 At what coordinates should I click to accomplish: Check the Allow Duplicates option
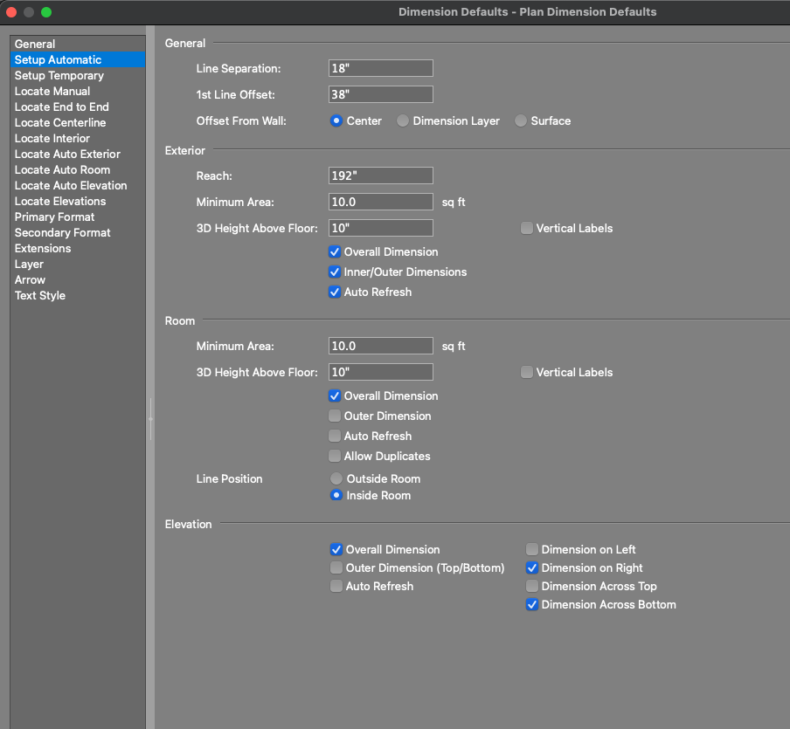(x=335, y=457)
